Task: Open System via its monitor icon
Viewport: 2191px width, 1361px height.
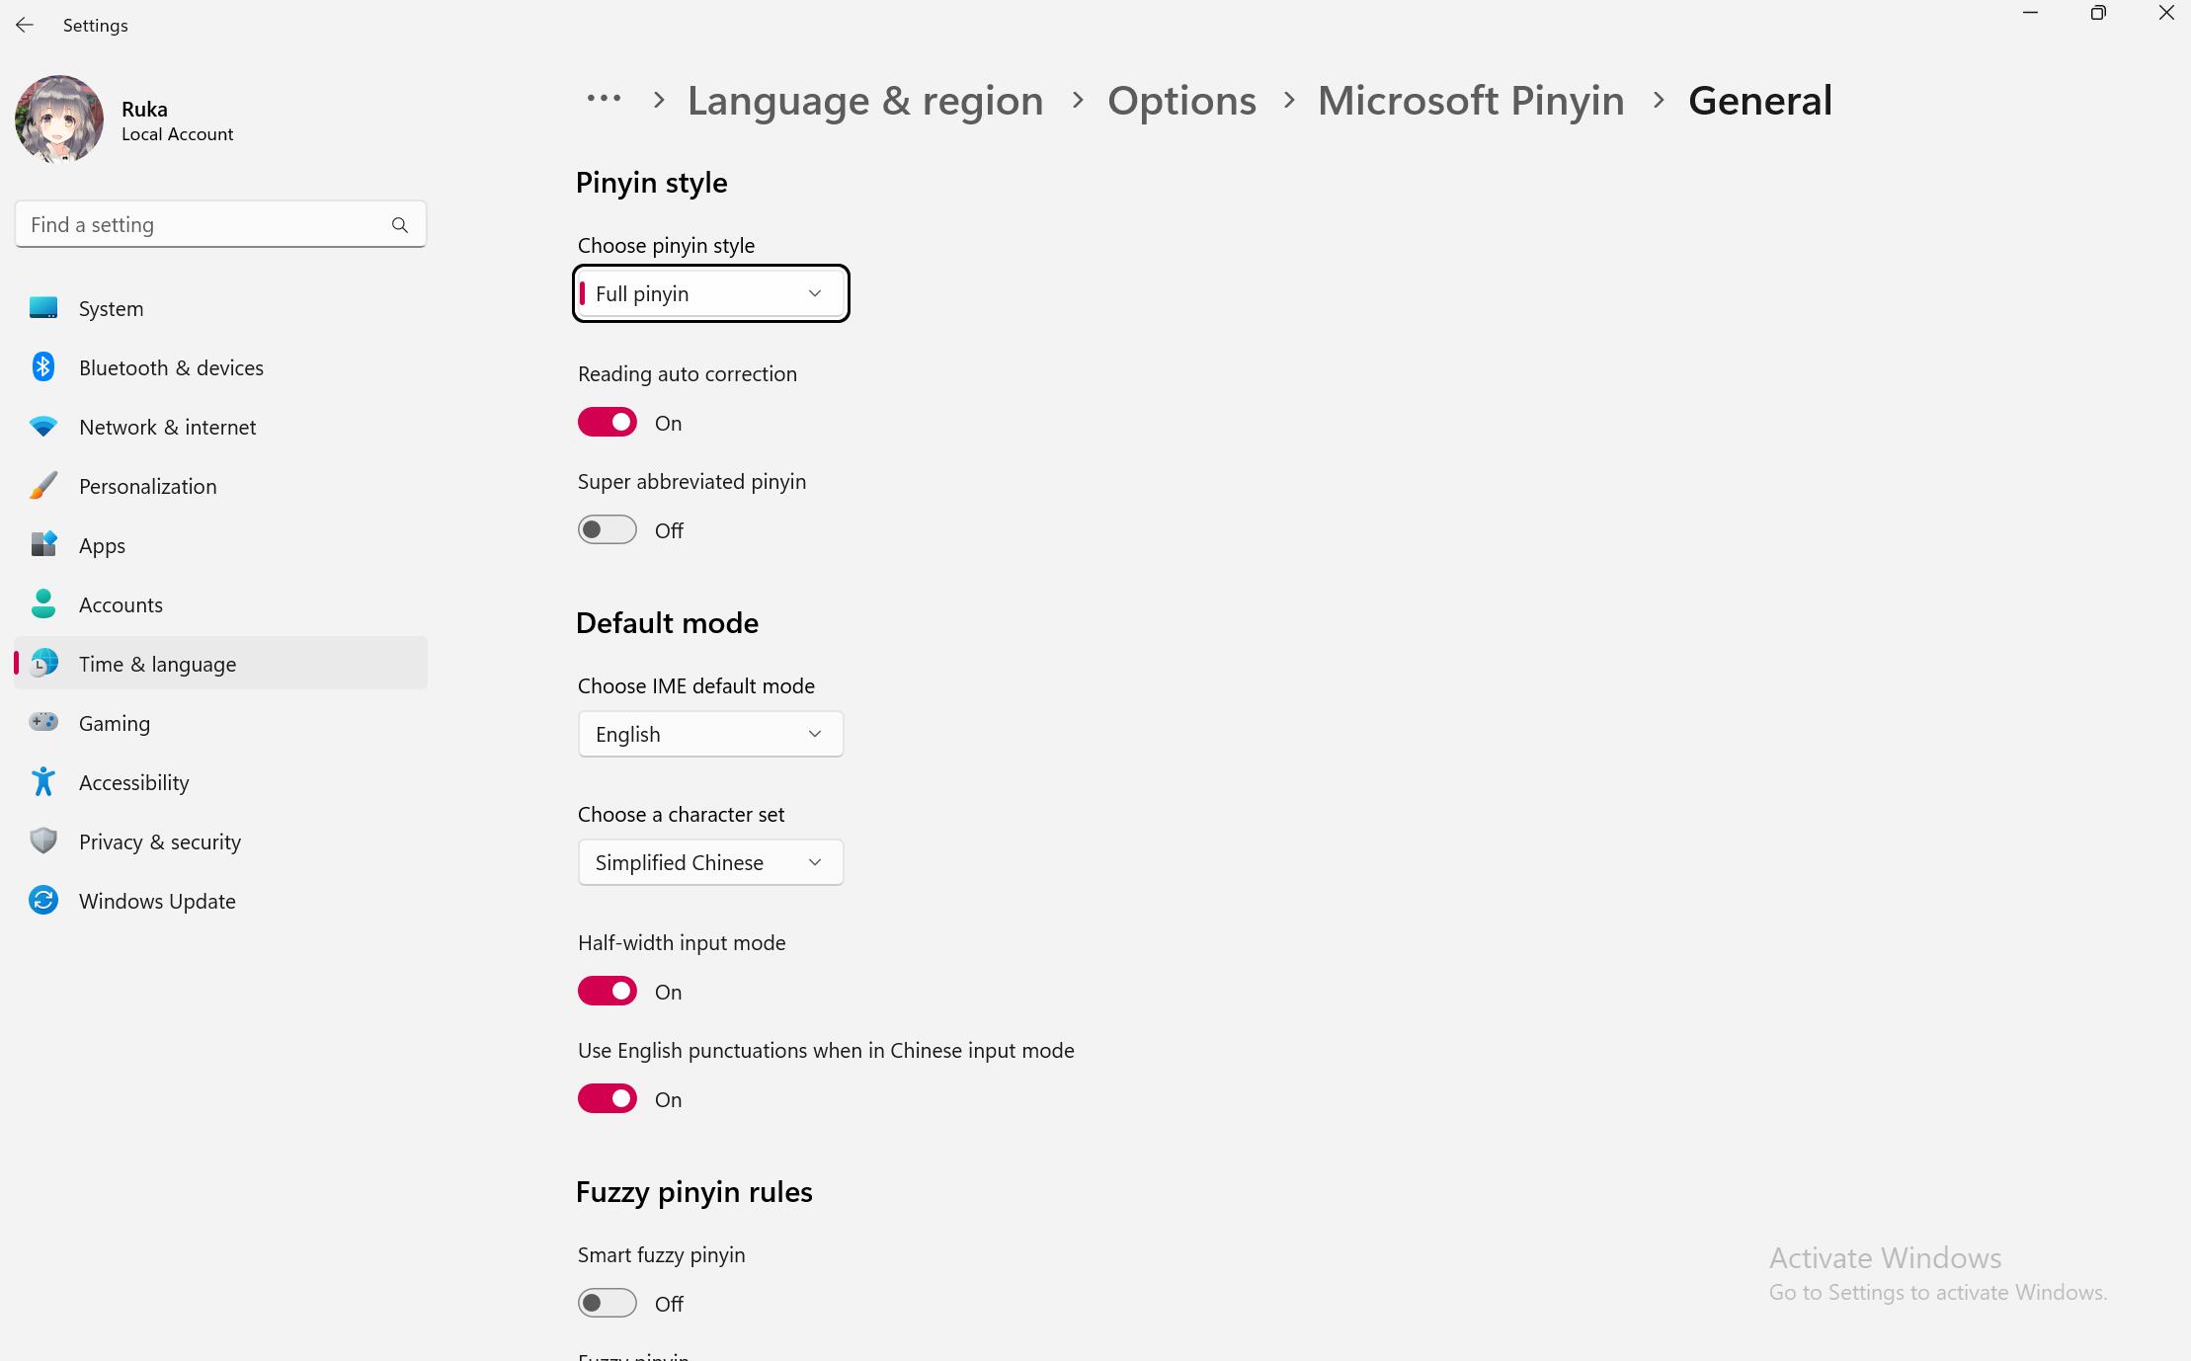Action: coord(43,308)
